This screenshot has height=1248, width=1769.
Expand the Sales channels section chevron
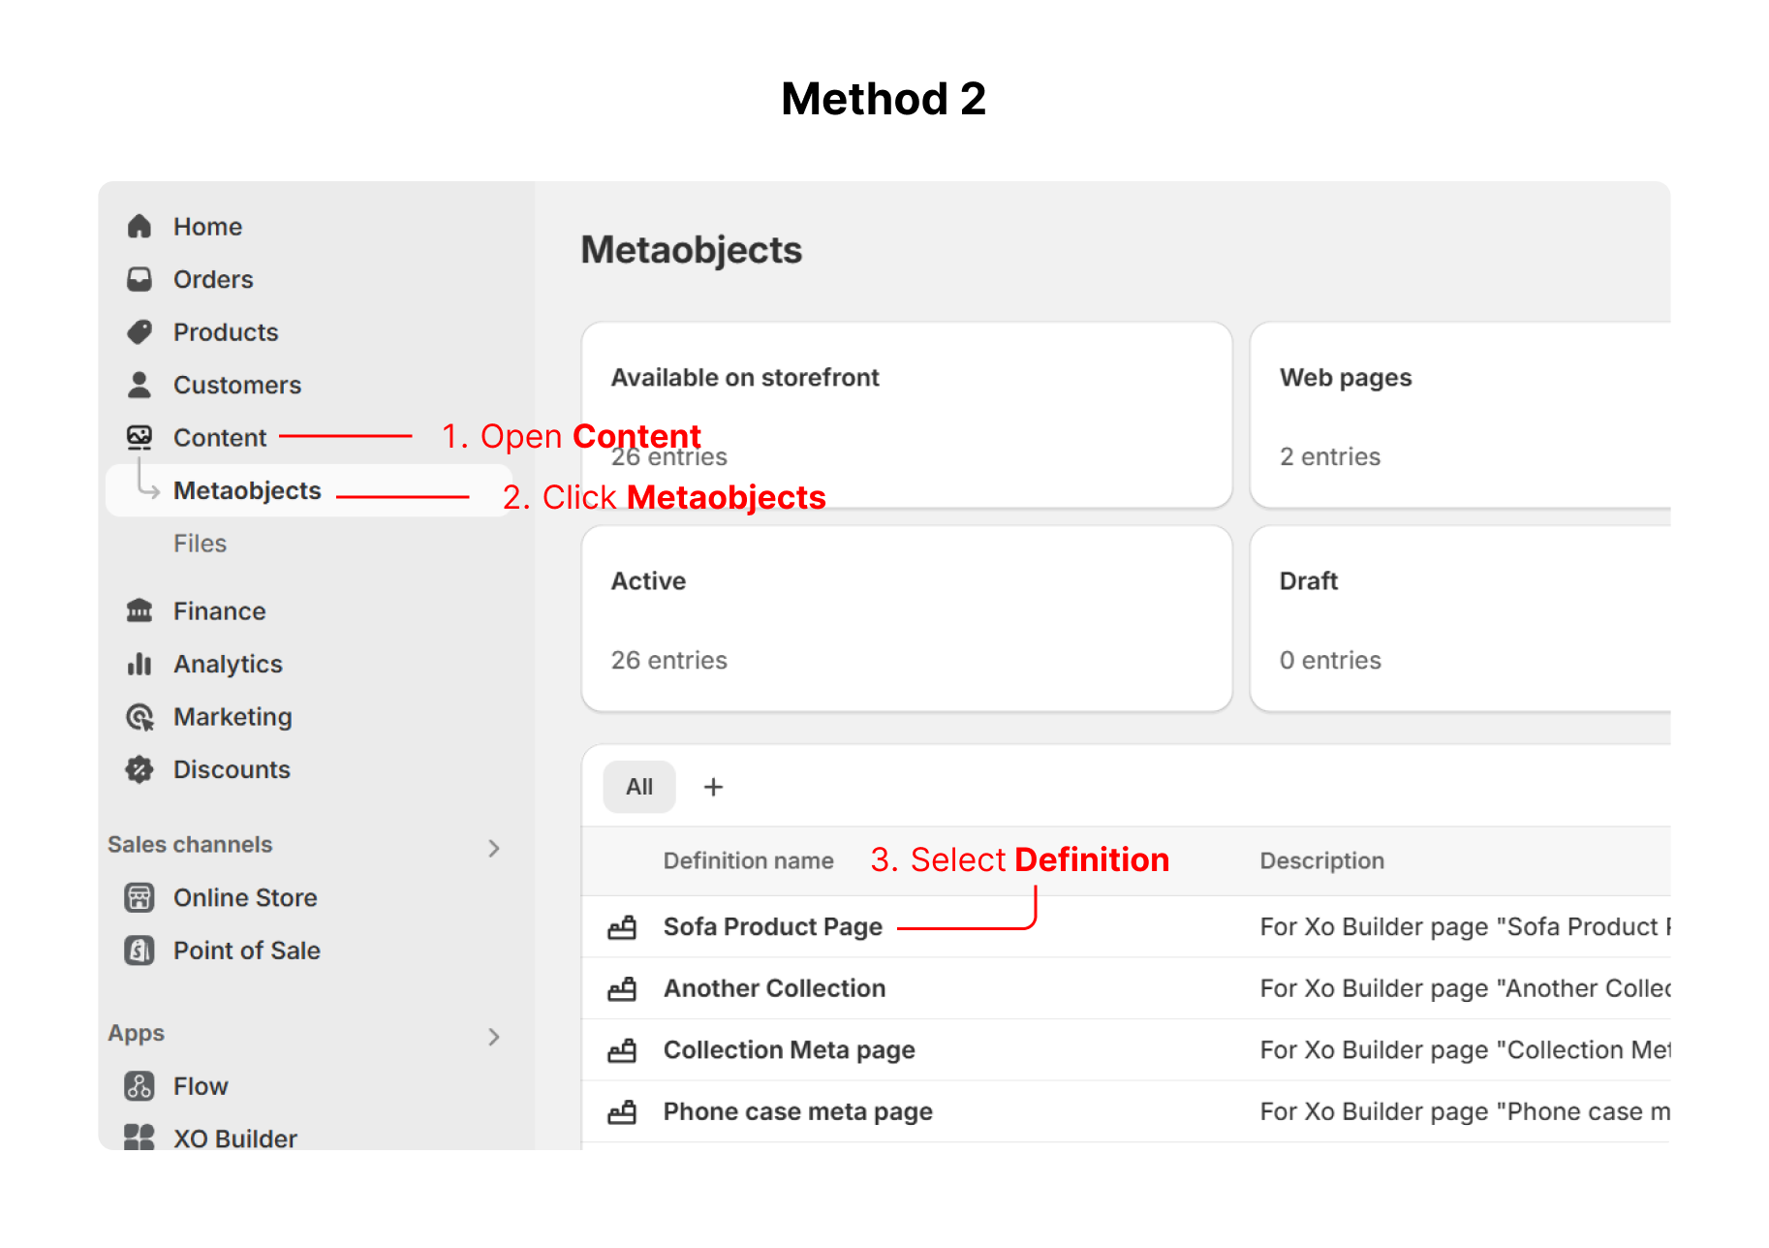coord(494,849)
